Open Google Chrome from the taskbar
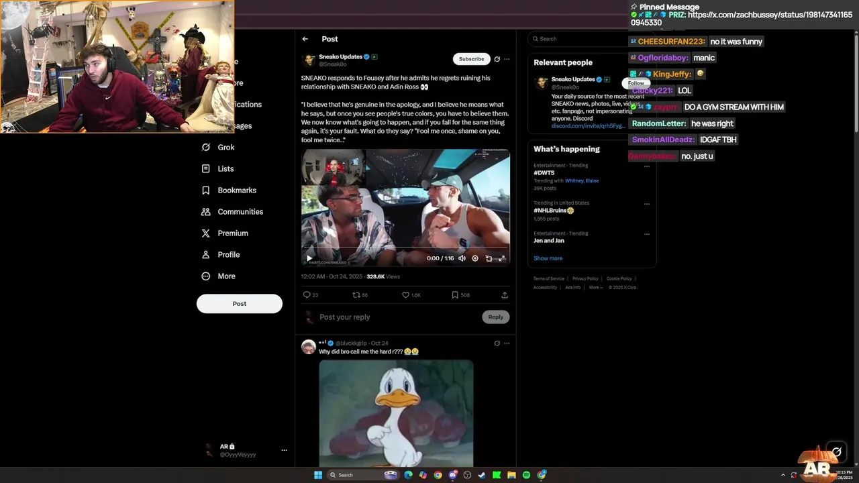Viewport: 859px width, 483px height. pos(438,475)
